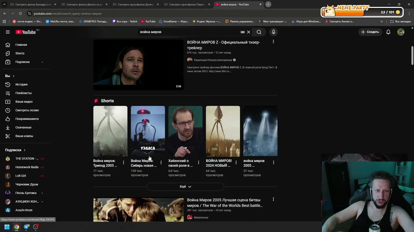Open the ВОЙНА МИРОВ! 2024 НОВЫЙ short
Image resolution: width=414 pixels, height=232 pixels.
(223, 131)
